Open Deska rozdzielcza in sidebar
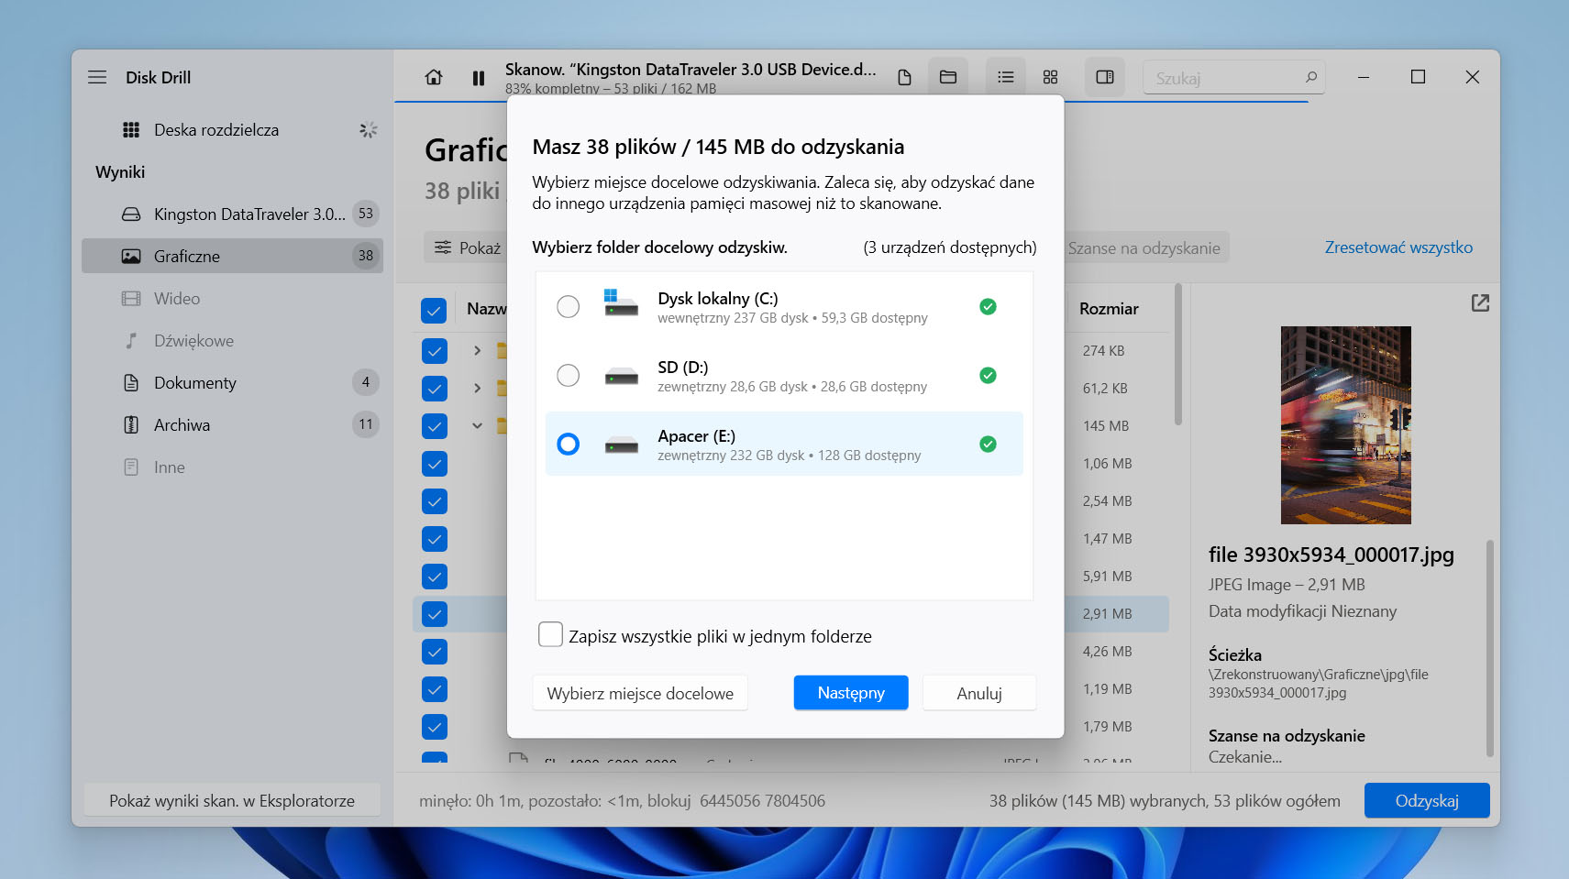1569x879 pixels. coord(232,130)
